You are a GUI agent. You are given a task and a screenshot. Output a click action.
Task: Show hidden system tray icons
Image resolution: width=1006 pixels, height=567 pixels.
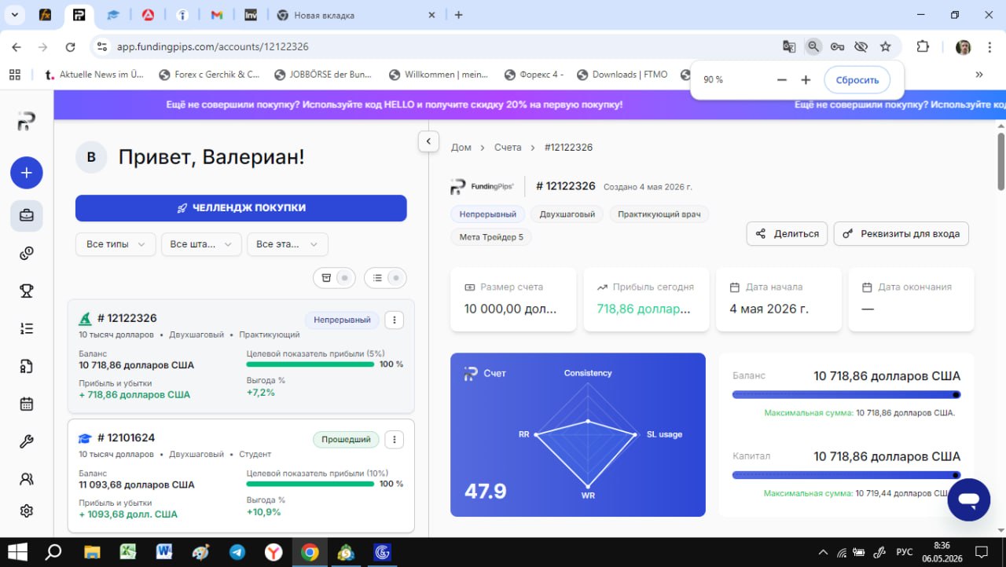coord(823,552)
